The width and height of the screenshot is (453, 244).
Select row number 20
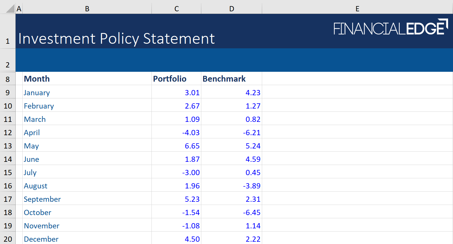click(8, 239)
